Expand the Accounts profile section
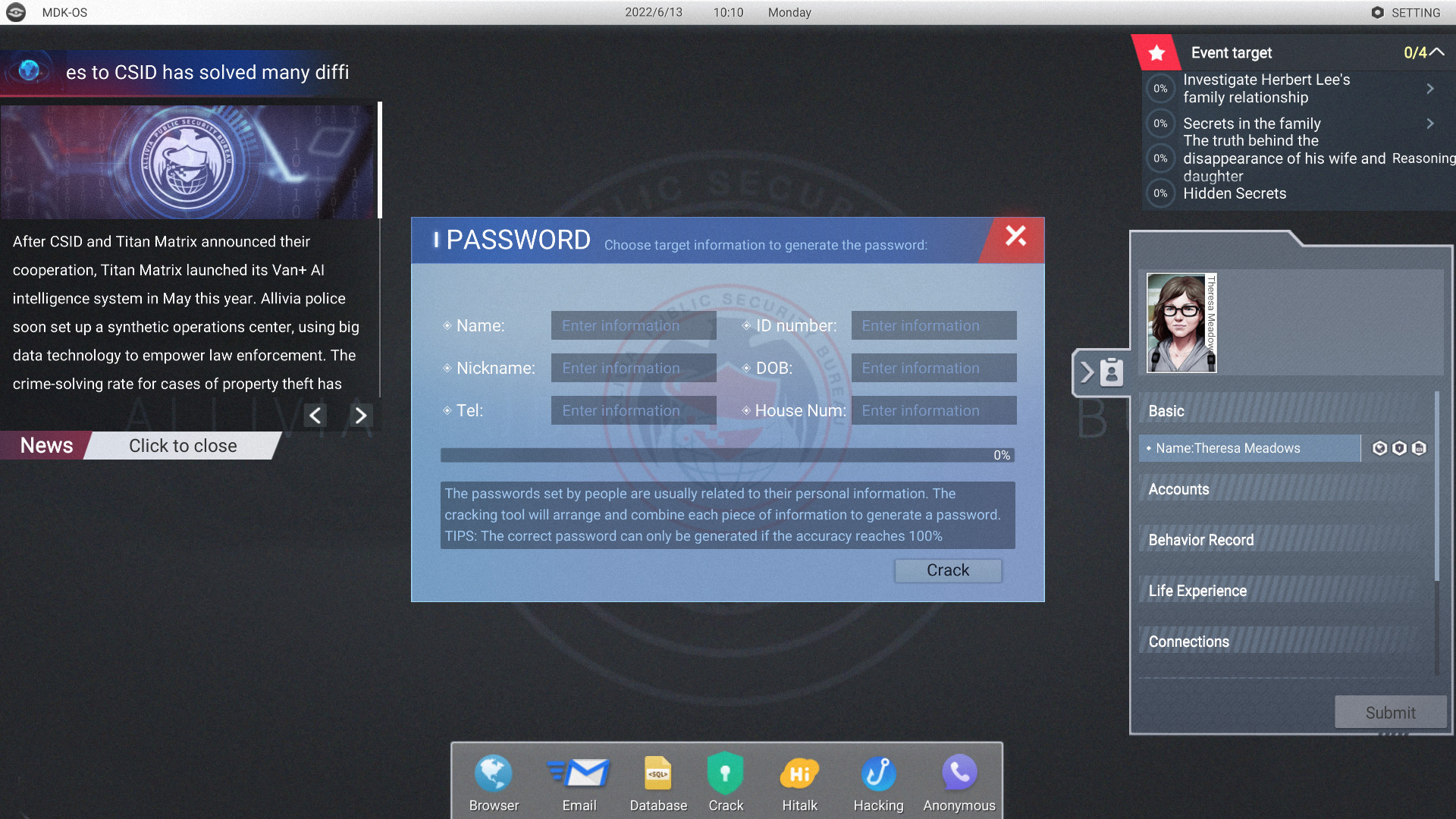Screen dimensions: 1456x819 1179,489
